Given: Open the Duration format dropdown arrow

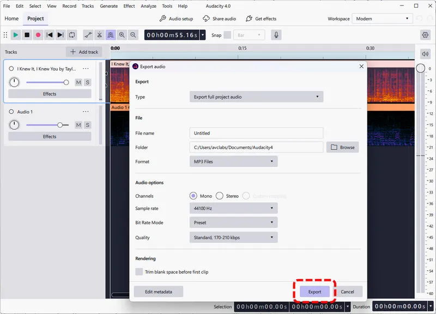Looking at the screenshot, I should 431,306.
